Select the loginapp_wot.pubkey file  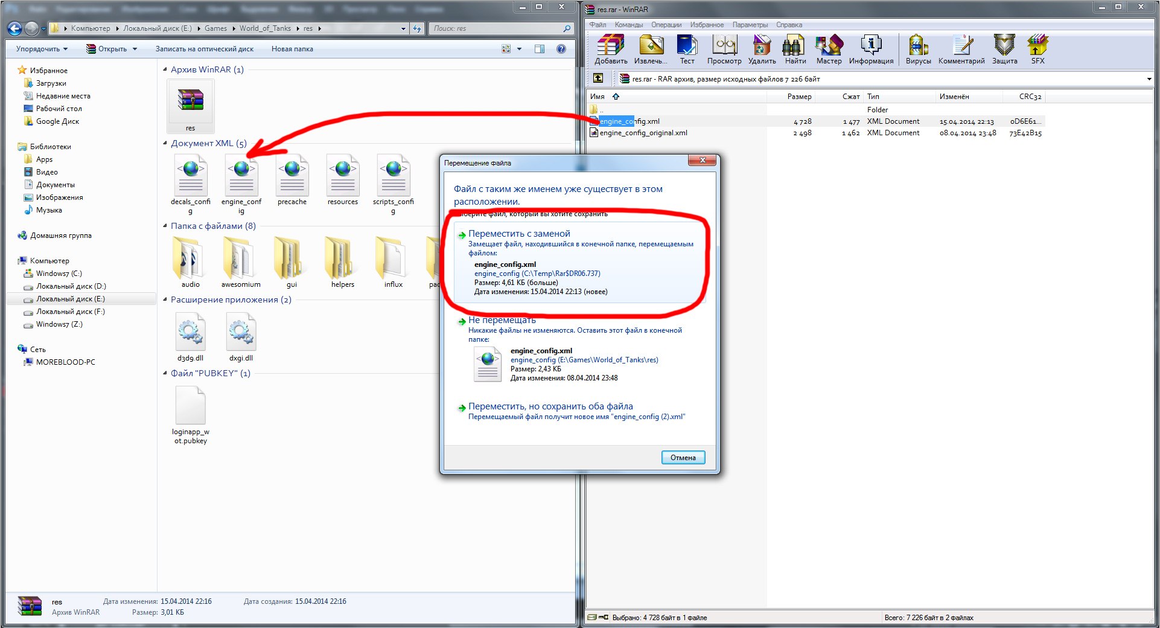coord(191,415)
